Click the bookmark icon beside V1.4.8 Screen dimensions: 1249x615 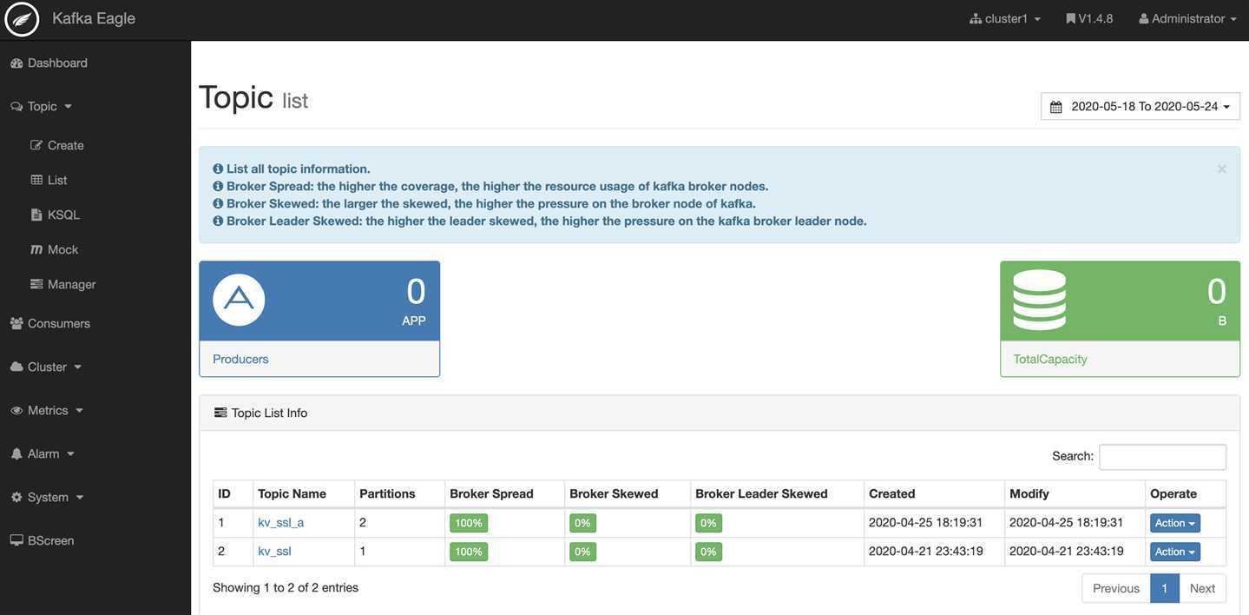click(1071, 18)
